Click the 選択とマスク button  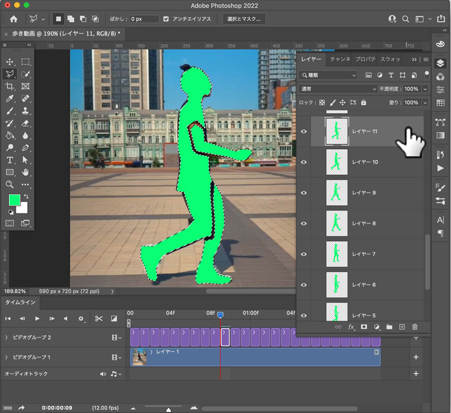tap(244, 19)
